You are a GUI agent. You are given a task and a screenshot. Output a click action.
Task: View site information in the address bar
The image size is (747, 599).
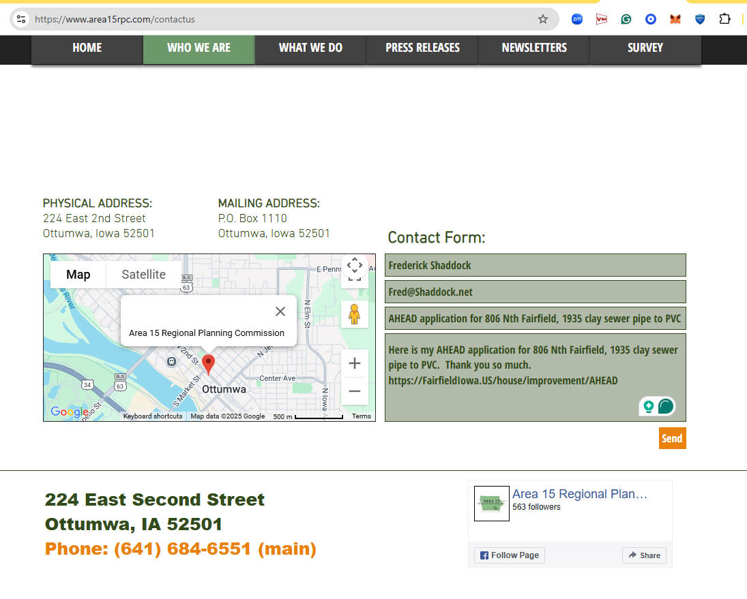[21, 19]
